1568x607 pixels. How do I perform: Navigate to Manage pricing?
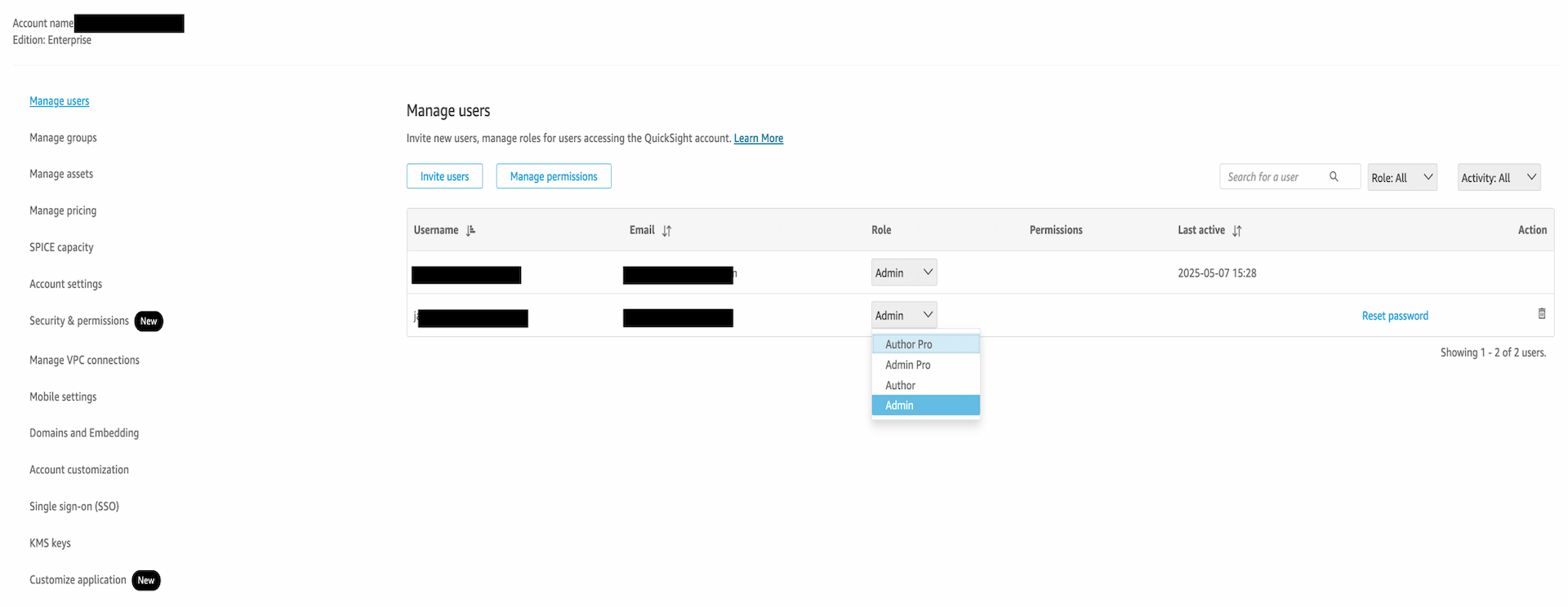[x=63, y=210]
